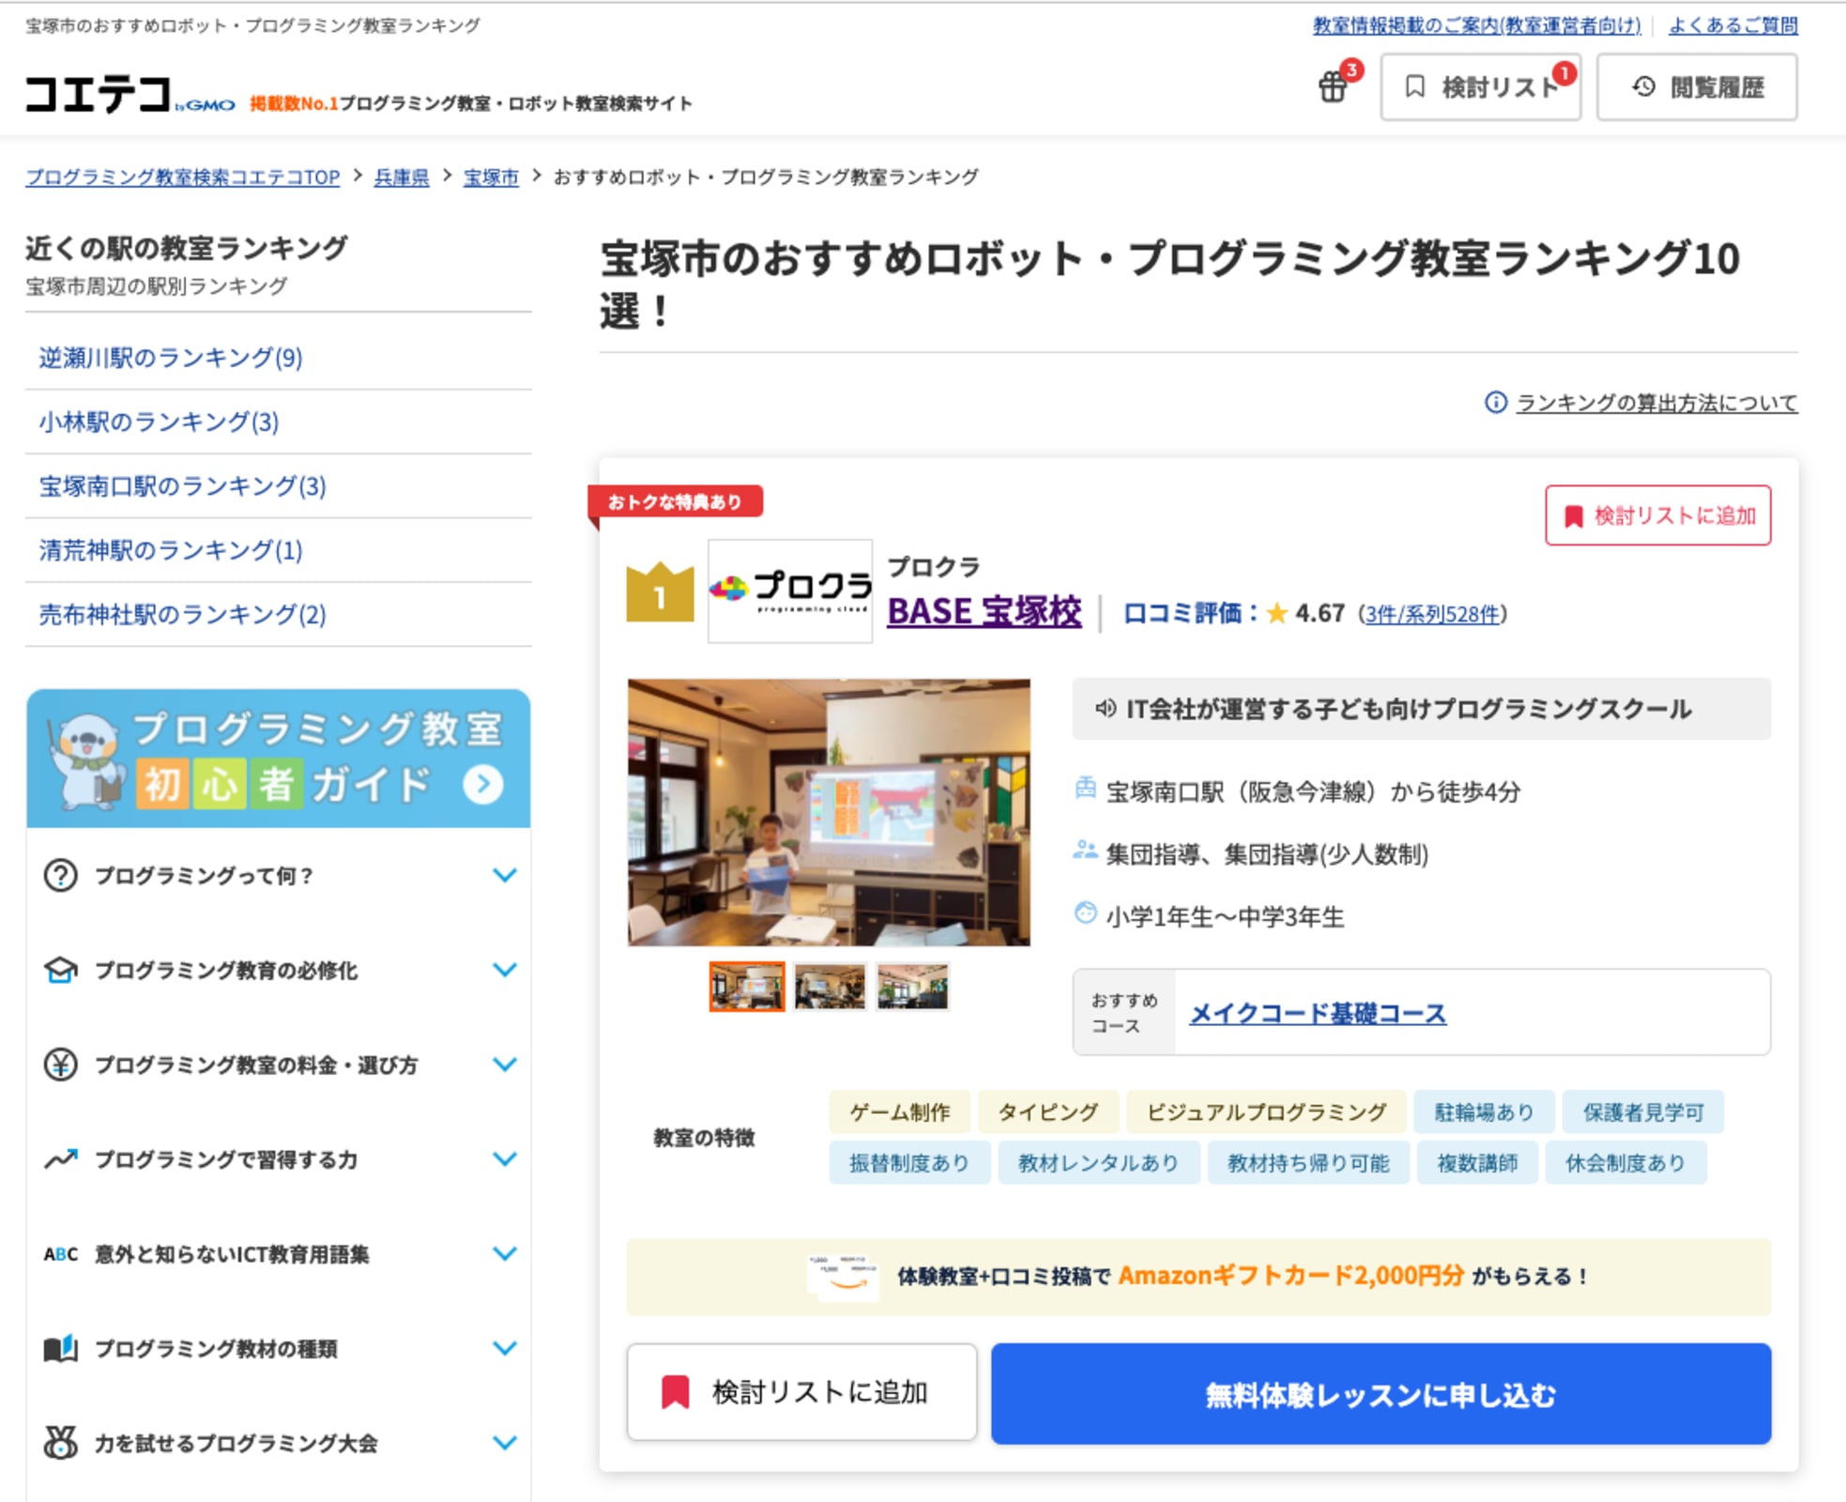
Task: Select the second classroom photo thumbnail
Action: tap(829, 987)
